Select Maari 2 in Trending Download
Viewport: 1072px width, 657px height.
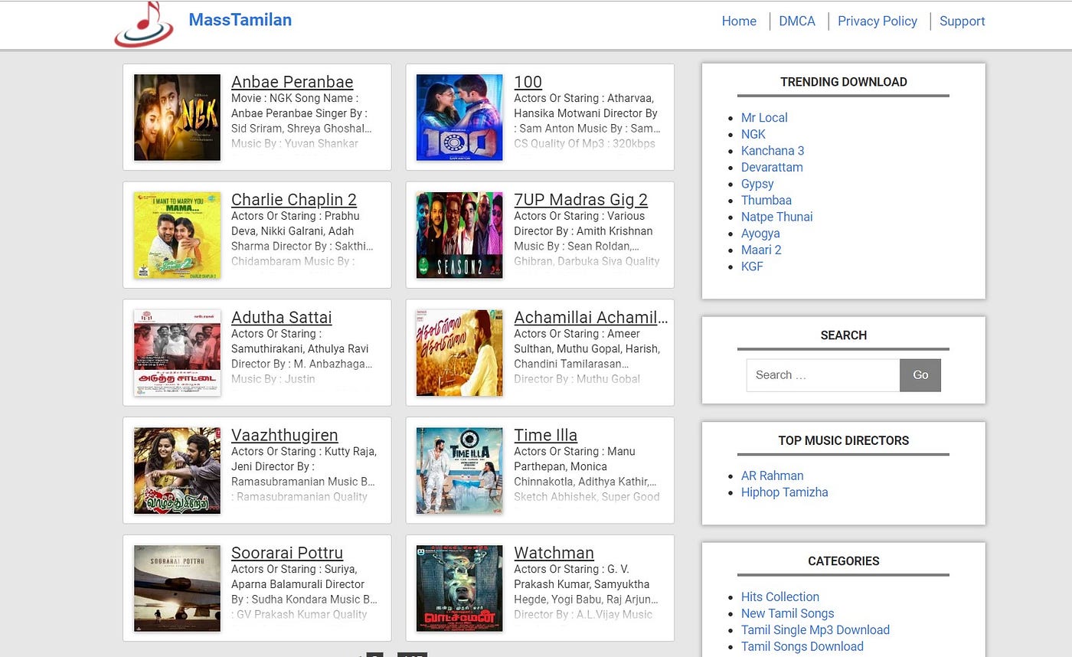point(761,250)
